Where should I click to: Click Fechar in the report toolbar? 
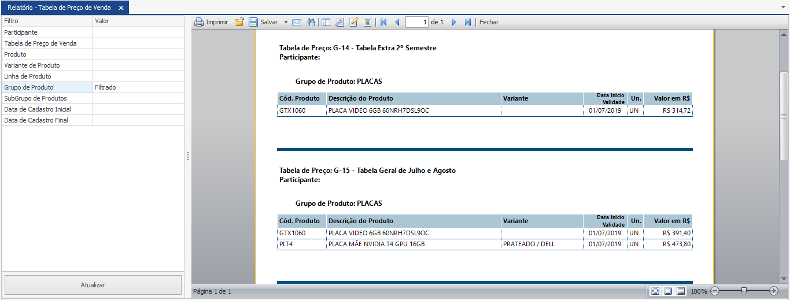click(x=489, y=22)
